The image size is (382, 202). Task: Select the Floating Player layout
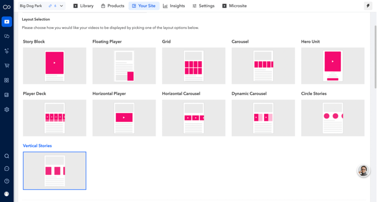pyautogui.click(x=124, y=65)
